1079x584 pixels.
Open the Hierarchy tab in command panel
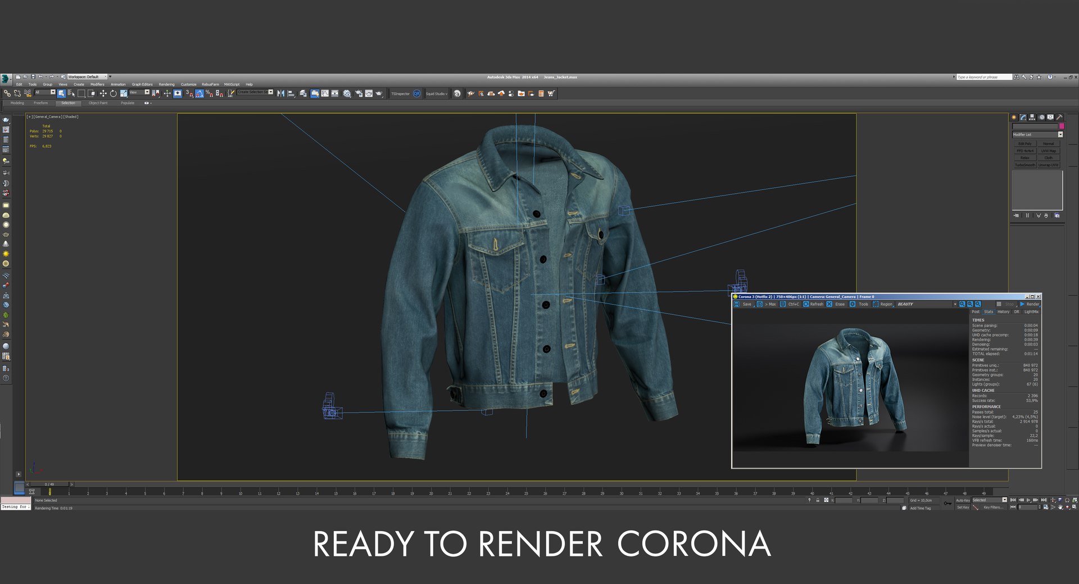1032,117
